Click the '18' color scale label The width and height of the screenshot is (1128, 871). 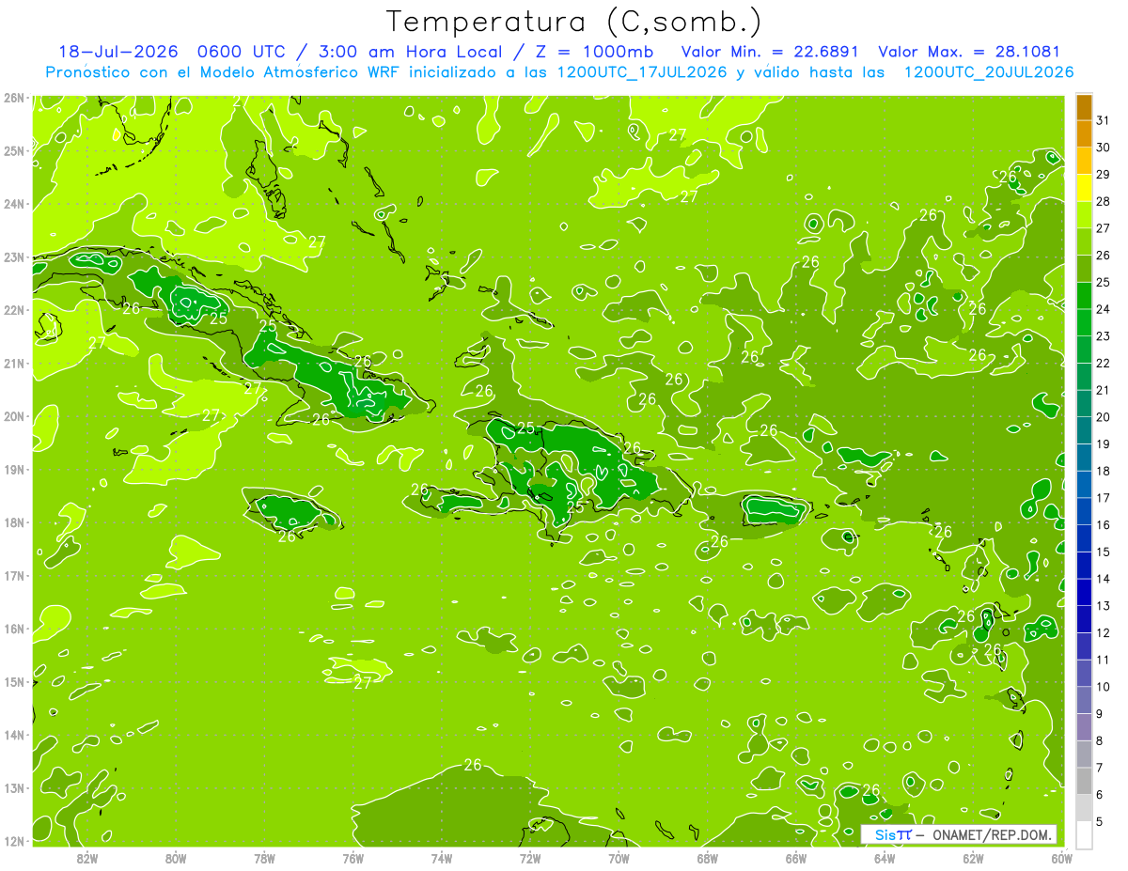point(1104,471)
